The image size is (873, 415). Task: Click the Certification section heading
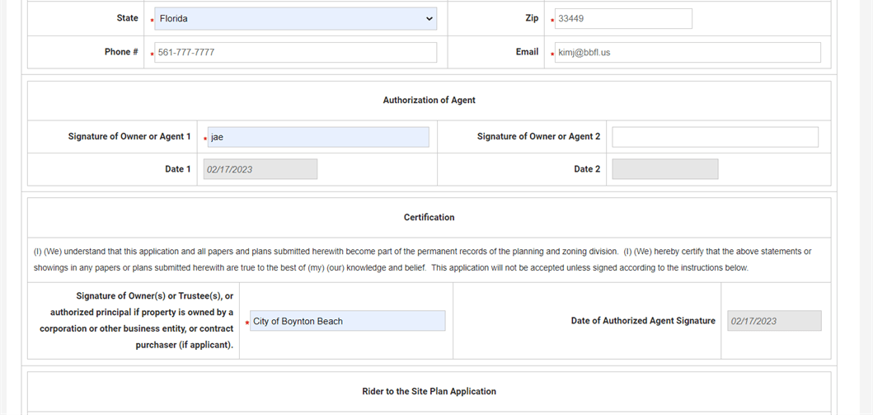429,218
